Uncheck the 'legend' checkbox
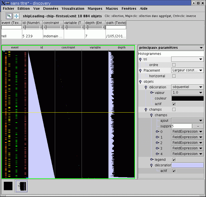Viewport: 206px width, 197px height. click(174, 160)
